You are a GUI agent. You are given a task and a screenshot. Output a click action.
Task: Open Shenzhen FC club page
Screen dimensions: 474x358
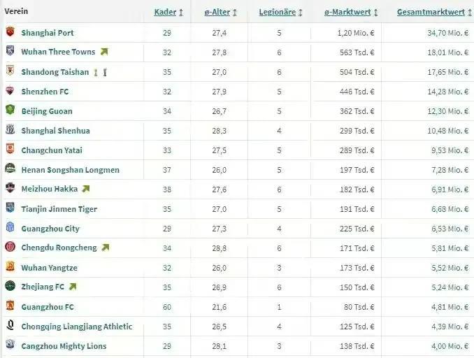pyautogui.click(x=45, y=92)
